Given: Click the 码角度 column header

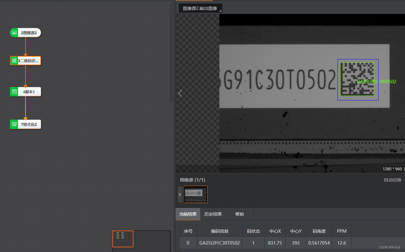Looking at the screenshot, I should tap(319, 231).
